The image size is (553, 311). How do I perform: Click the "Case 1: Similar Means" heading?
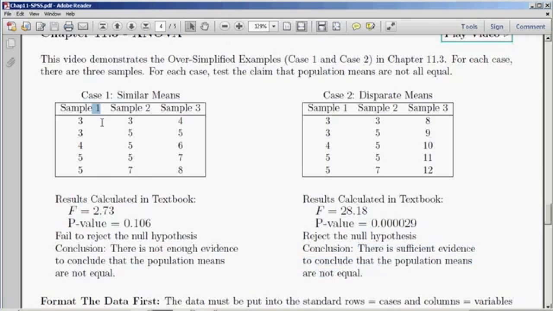(x=130, y=95)
